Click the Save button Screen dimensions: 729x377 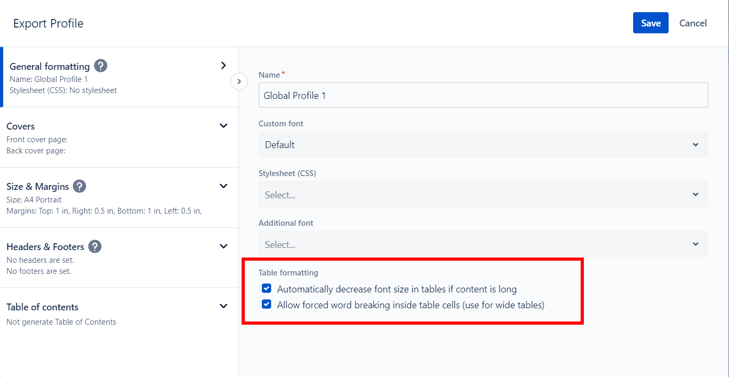point(651,23)
